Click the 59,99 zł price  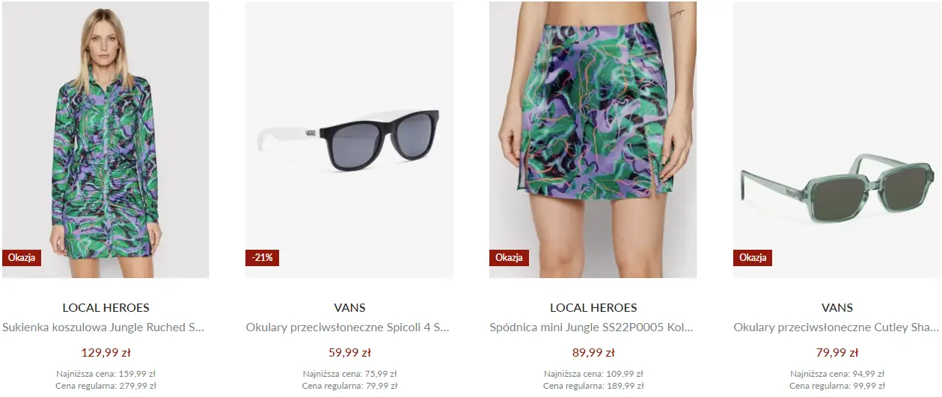coord(349,352)
